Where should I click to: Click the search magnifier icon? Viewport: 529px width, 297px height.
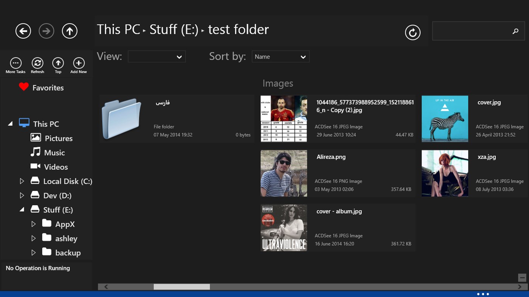click(515, 31)
